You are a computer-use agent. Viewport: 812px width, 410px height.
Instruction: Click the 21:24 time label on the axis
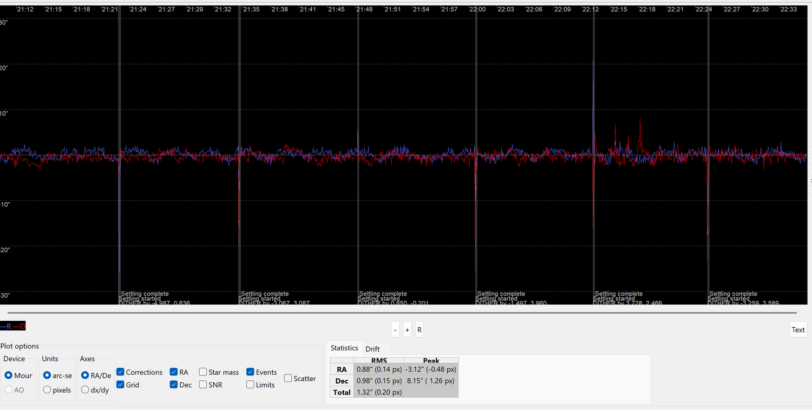[x=138, y=9]
